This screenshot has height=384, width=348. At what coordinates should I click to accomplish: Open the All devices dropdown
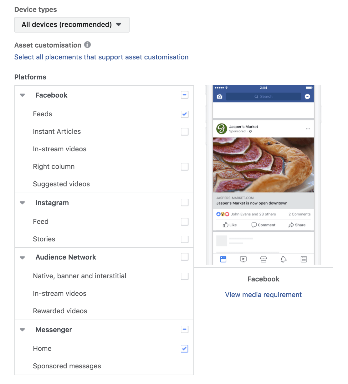point(72,25)
